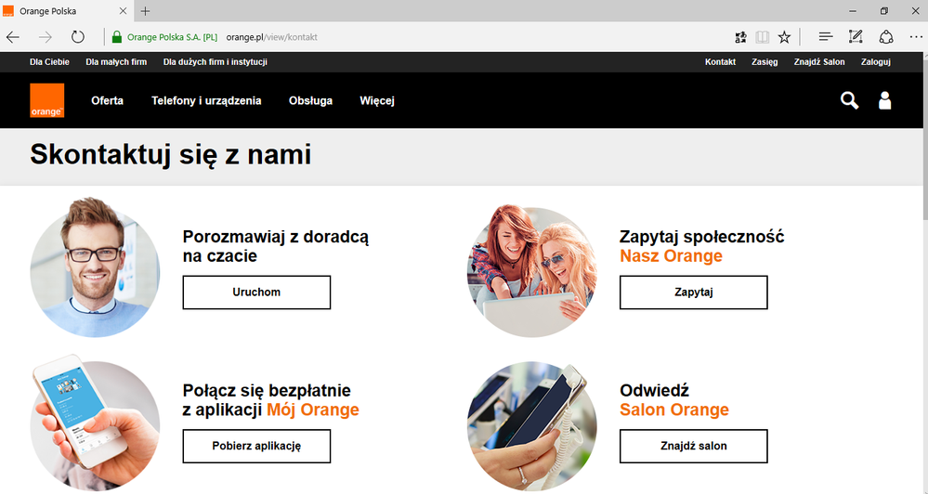This screenshot has width=928, height=494.
Task: Toggle Reading view book icon
Action: pyautogui.click(x=763, y=37)
